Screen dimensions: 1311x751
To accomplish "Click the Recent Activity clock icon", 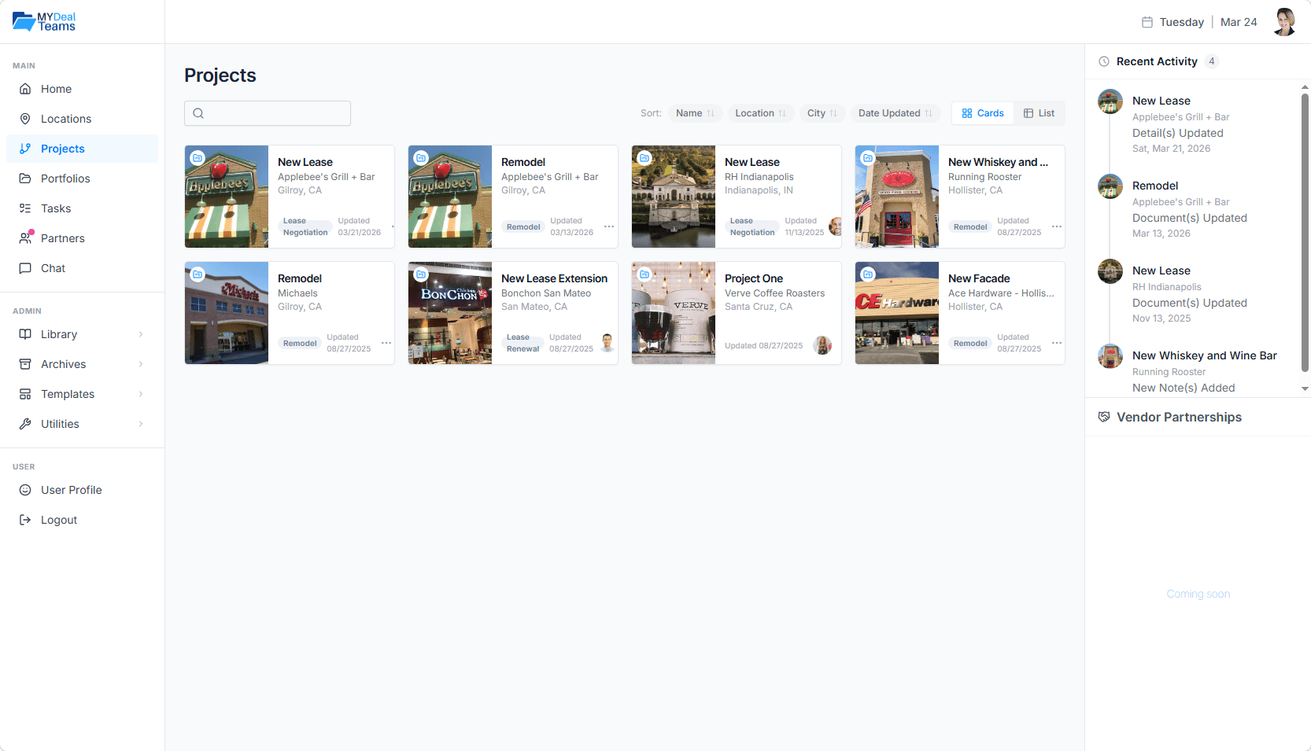I will [1104, 61].
